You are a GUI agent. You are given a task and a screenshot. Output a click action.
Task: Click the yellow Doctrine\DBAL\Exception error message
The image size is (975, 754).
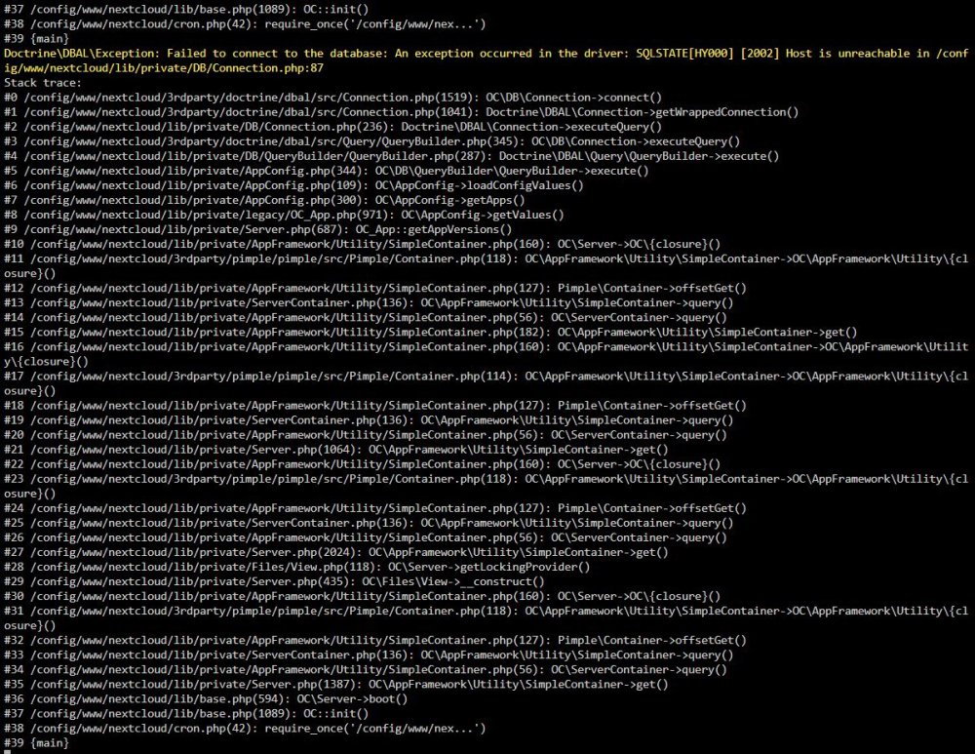click(487, 60)
